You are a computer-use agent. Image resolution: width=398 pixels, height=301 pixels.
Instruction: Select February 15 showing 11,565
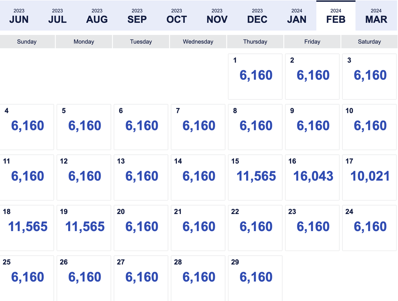(255, 176)
